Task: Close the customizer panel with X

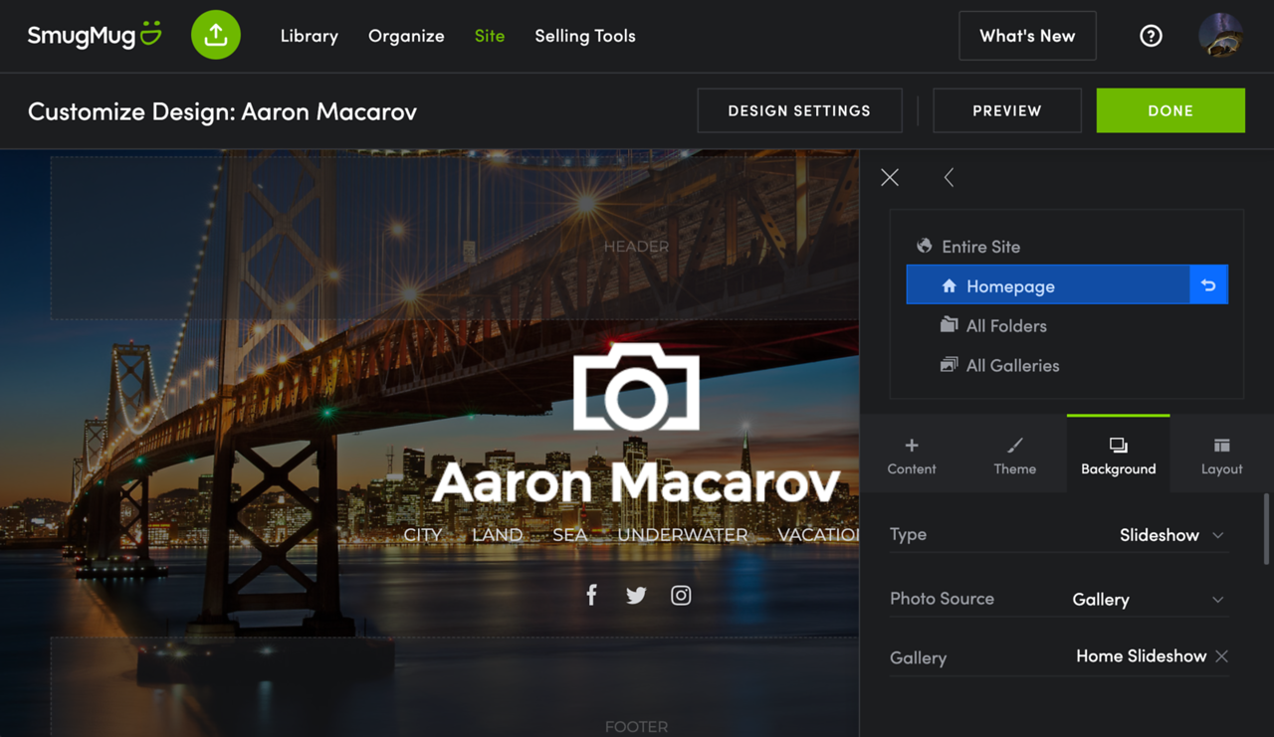Action: point(890,177)
